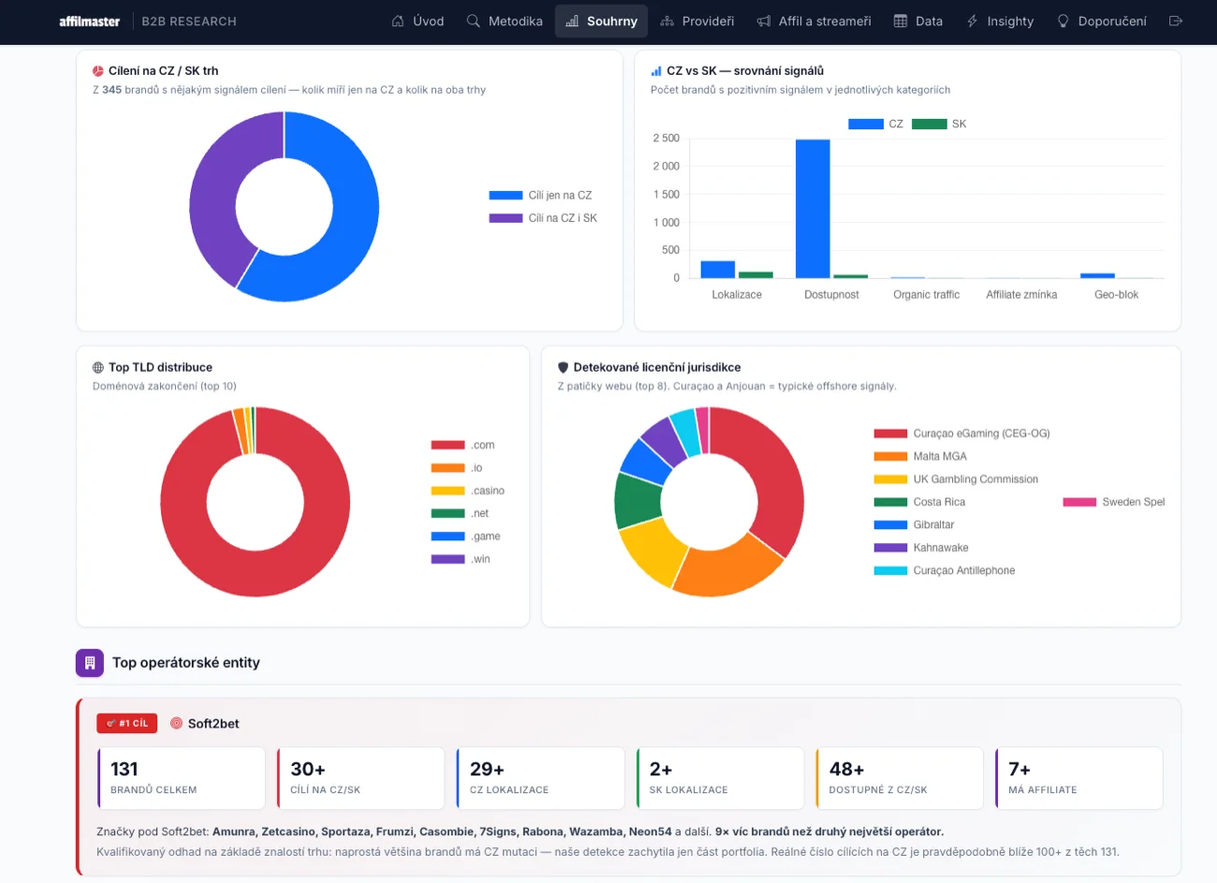
Task: Click the 30+ Cílí na CZ/SK card
Action: (360, 778)
